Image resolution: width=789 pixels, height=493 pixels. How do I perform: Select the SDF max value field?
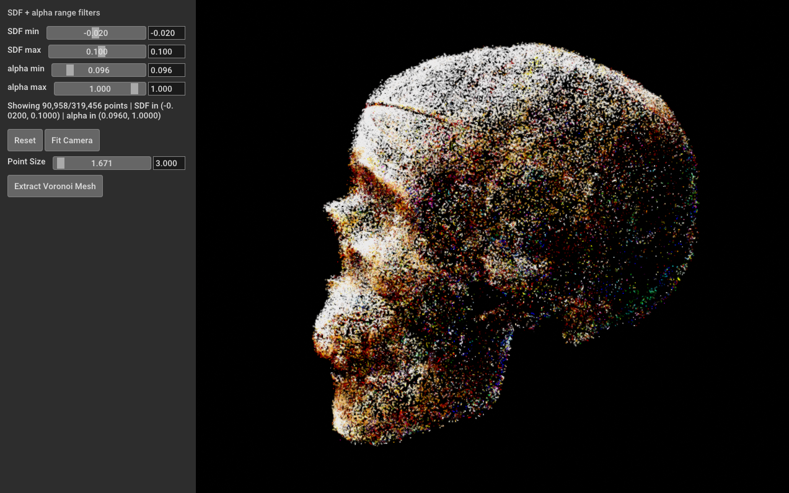tap(166, 51)
